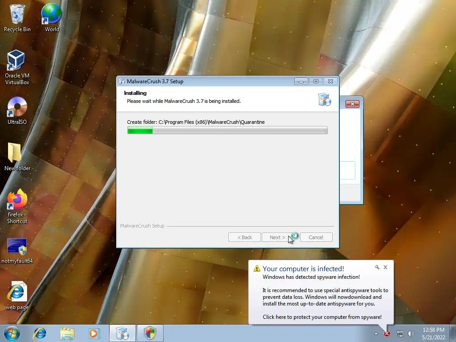Screen dimensions: 456x342
Task: Close the MalwareCrush 3.7 Setup window
Action: [331, 81]
